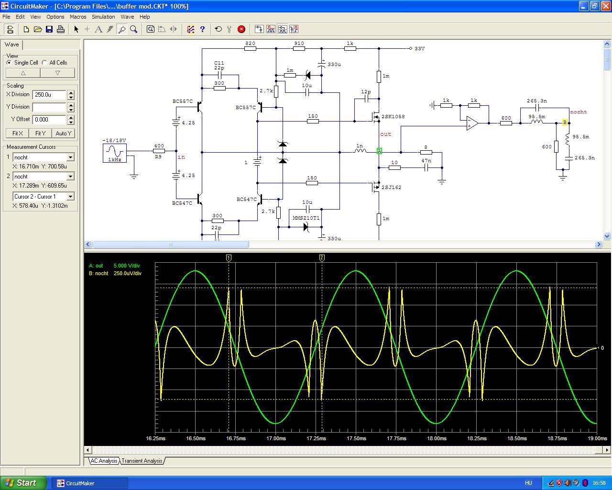Click the Fit X button
The width and height of the screenshot is (612, 490).
(x=17, y=134)
